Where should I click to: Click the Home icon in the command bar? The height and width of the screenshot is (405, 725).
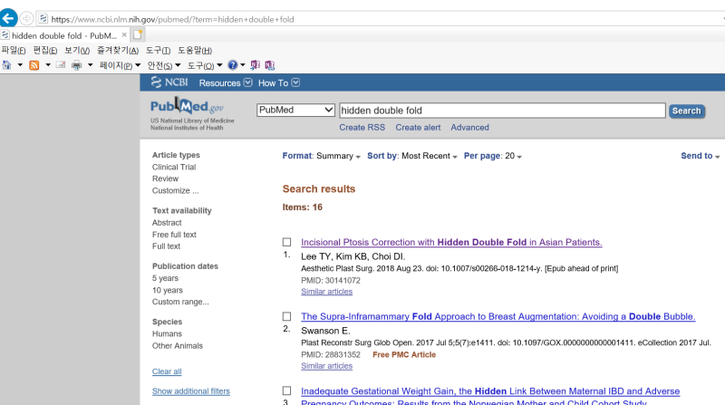point(6,65)
